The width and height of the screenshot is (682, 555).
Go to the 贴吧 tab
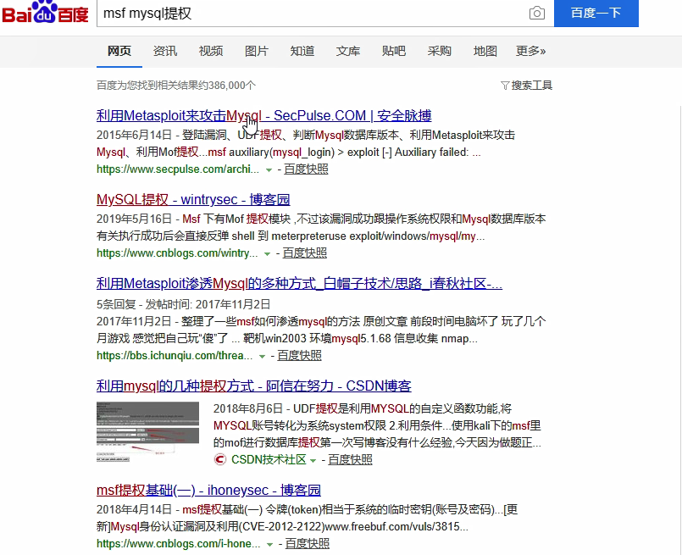coord(393,52)
